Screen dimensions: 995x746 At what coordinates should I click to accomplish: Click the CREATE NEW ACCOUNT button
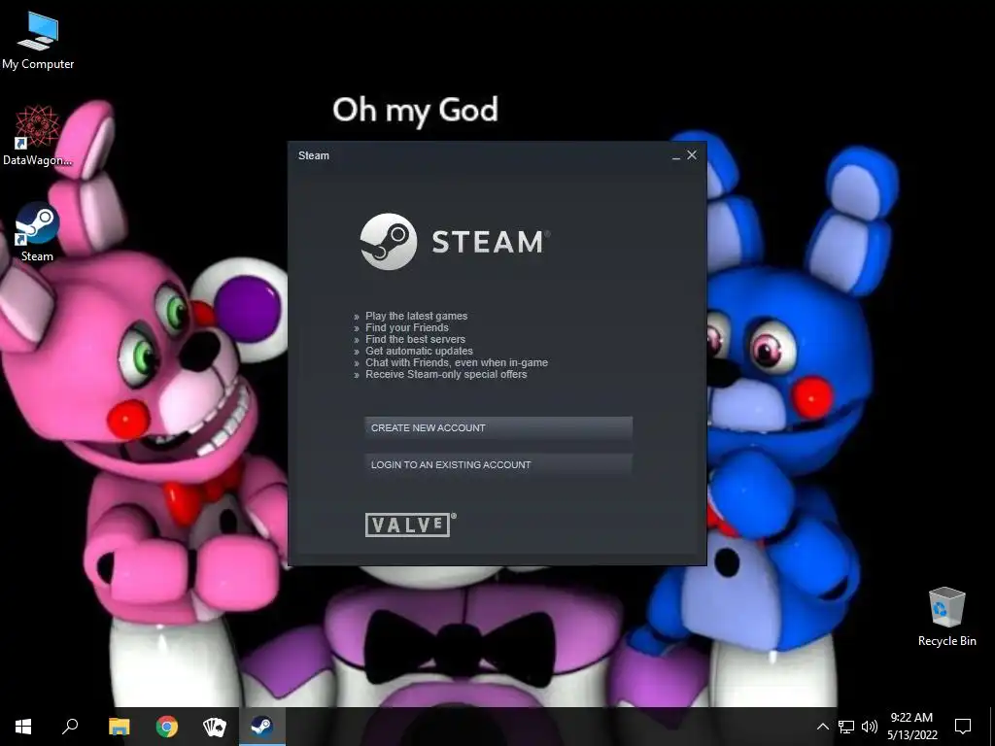[498, 427]
